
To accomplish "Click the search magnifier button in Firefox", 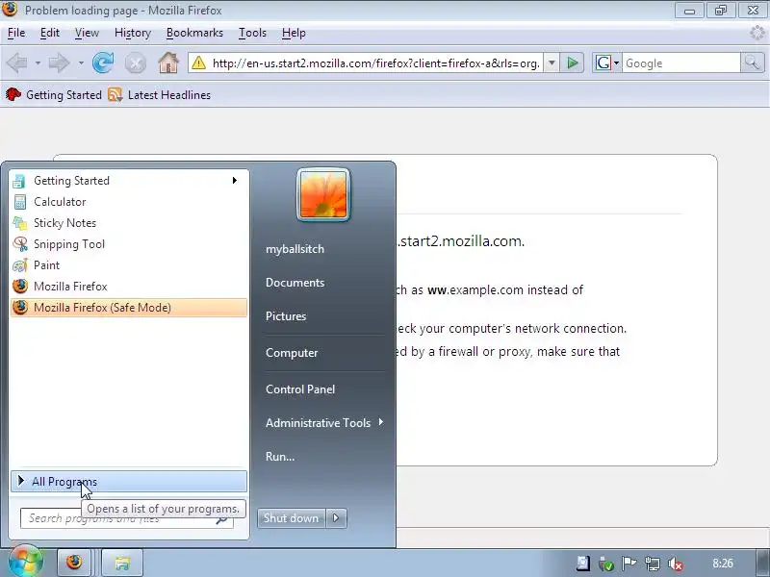I will [752, 63].
